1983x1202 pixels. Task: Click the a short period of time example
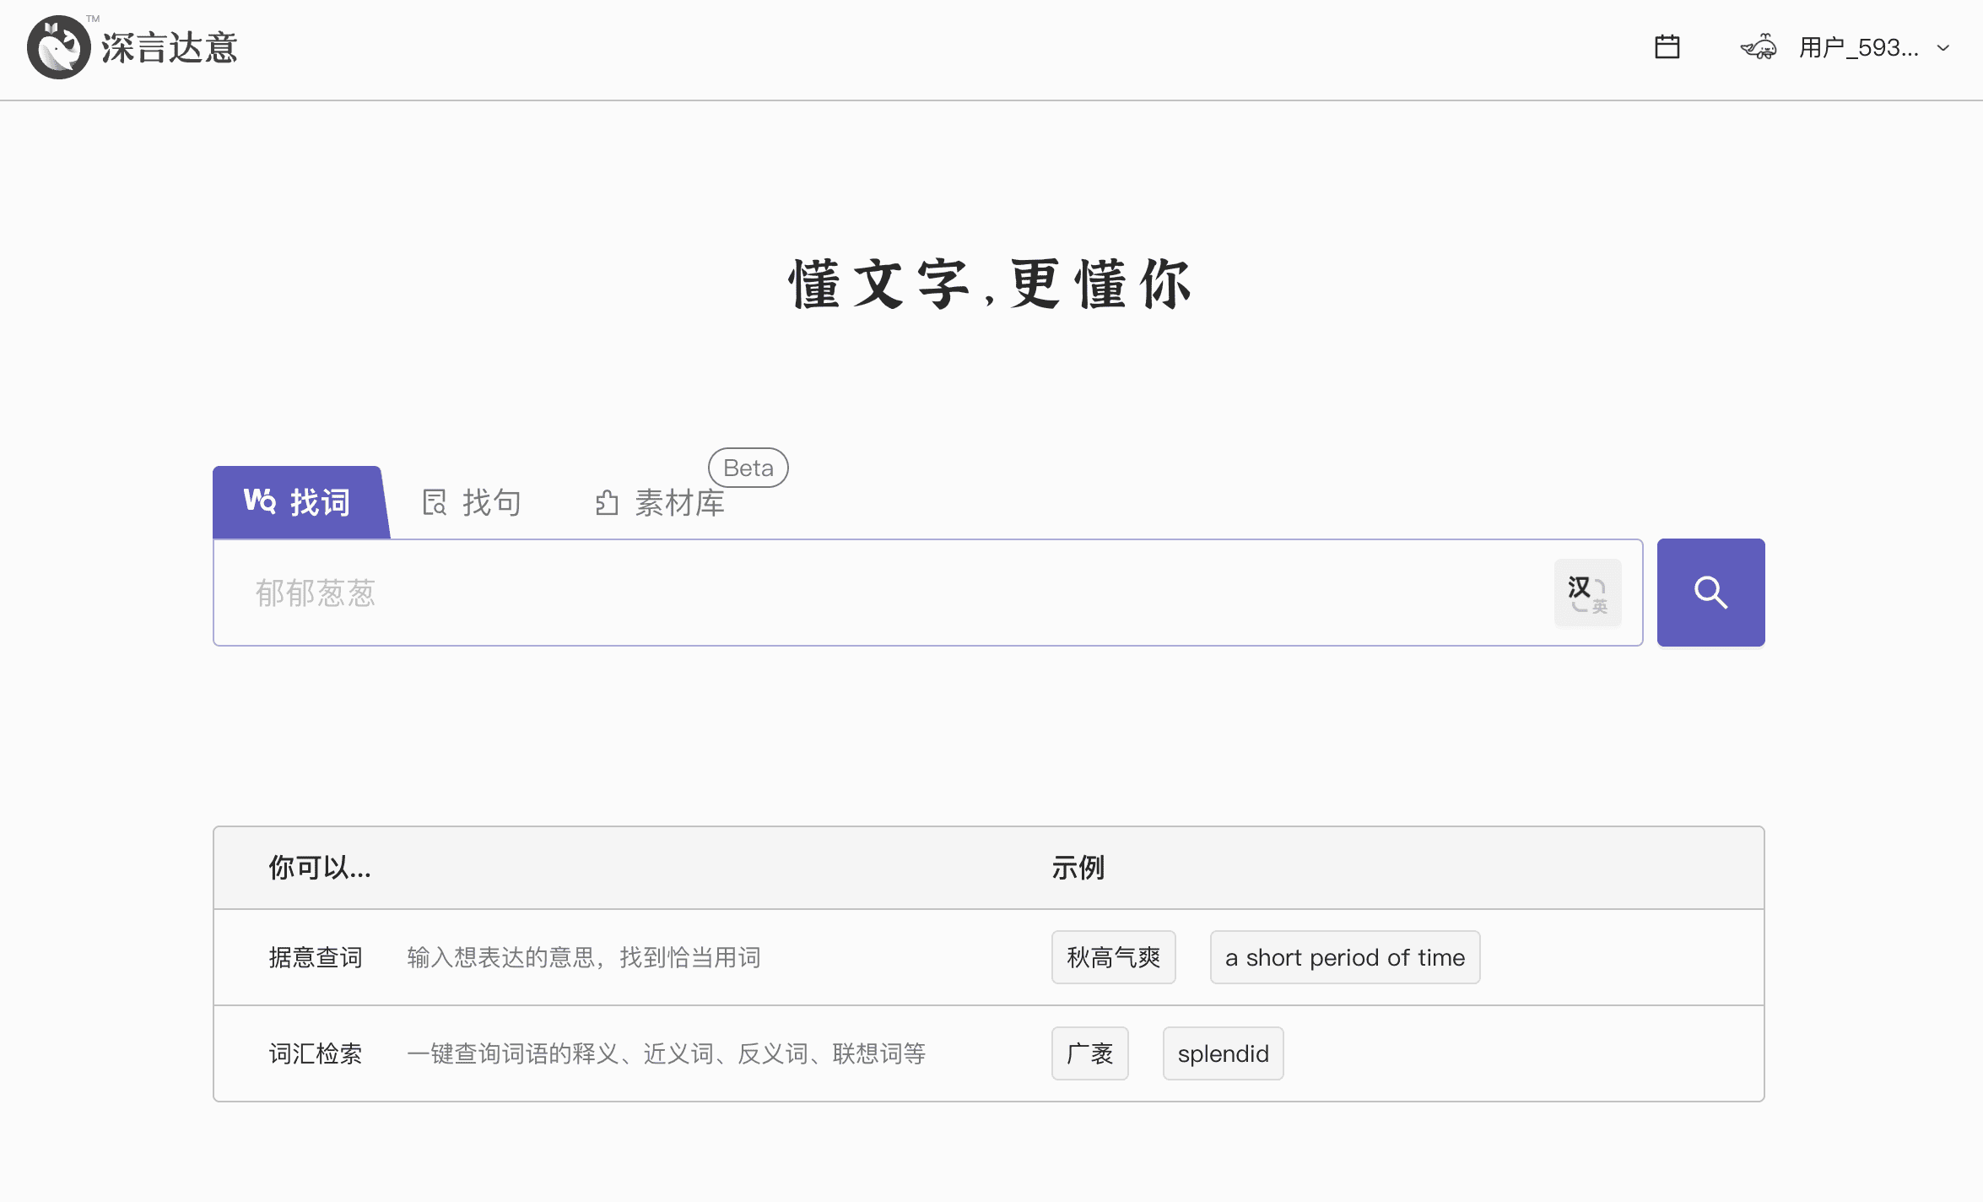pos(1344,958)
